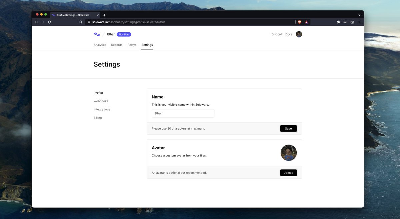Expand the tab search chevron
The width and height of the screenshot is (400, 219).
pos(359,15)
